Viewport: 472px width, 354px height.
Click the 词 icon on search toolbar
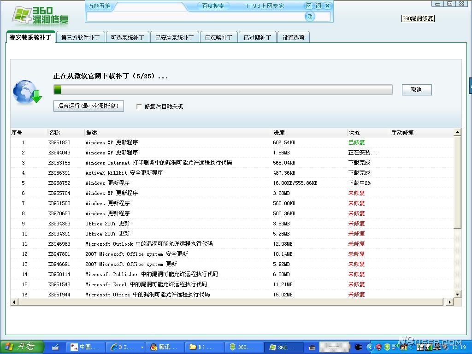click(318, 6)
